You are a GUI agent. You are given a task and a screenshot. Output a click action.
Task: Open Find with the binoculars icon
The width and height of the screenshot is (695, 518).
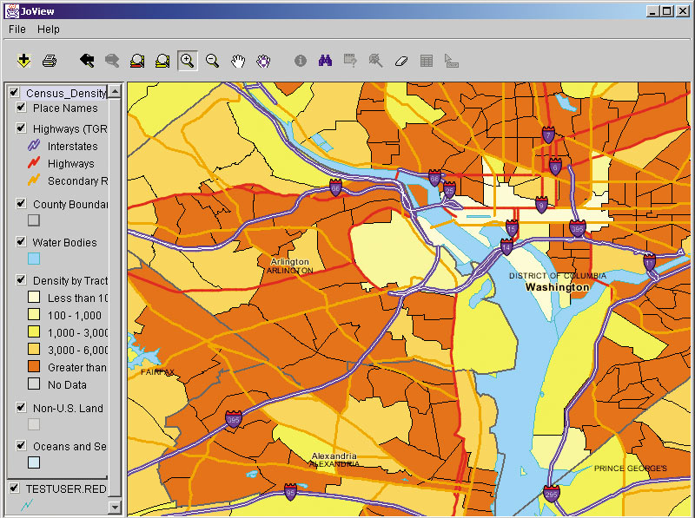point(326,60)
